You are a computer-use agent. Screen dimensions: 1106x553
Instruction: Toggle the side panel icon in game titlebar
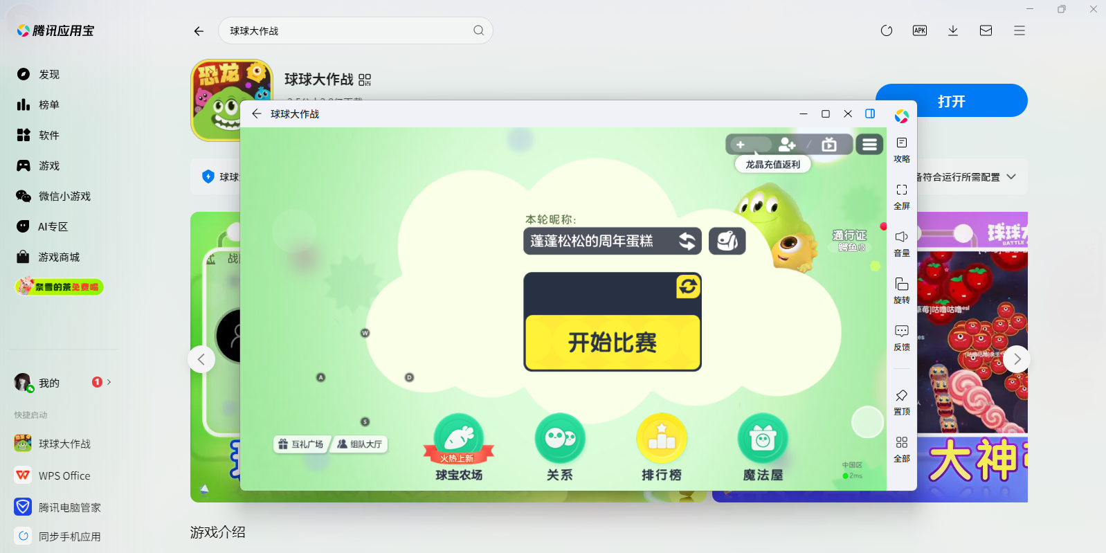point(870,114)
